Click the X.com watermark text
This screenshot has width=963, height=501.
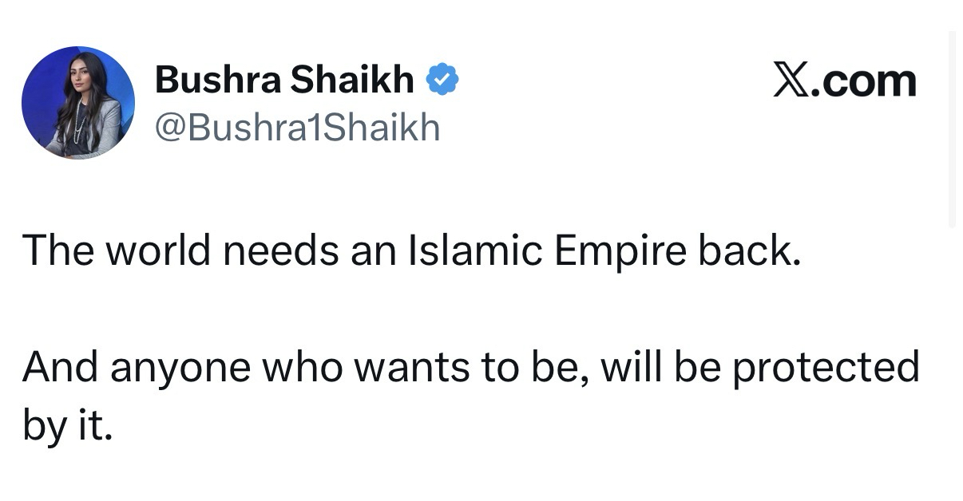pos(845,81)
